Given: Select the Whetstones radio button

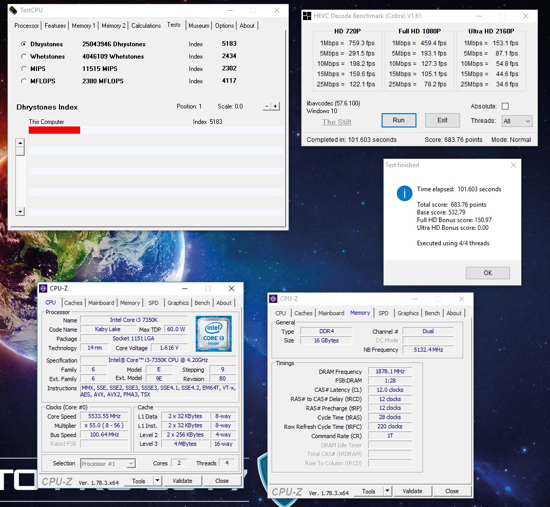Looking at the screenshot, I should pyautogui.click(x=24, y=56).
